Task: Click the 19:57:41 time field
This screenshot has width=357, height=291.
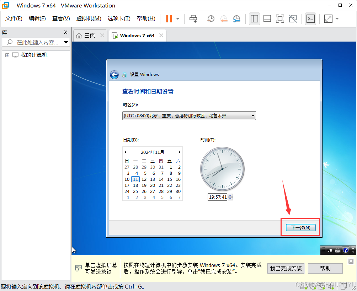Action: click(x=217, y=197)
